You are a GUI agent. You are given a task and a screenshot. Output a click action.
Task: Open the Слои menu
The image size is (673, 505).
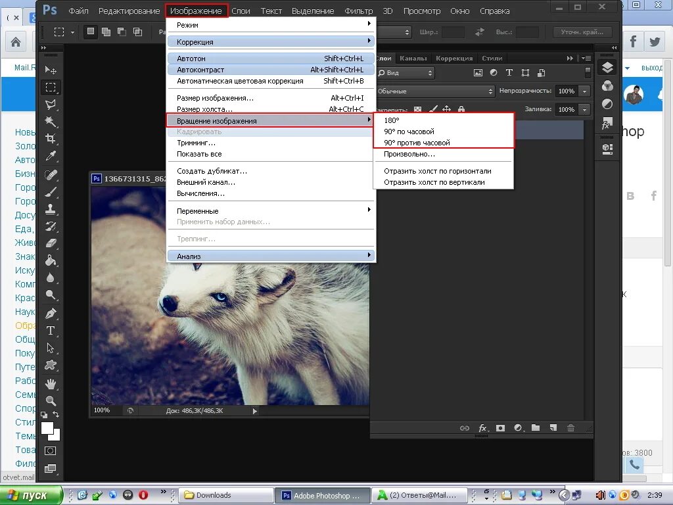[x=241, y=11]
